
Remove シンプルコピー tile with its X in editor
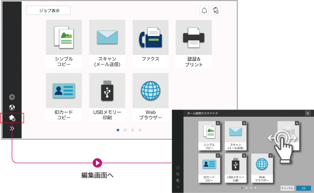218,123
